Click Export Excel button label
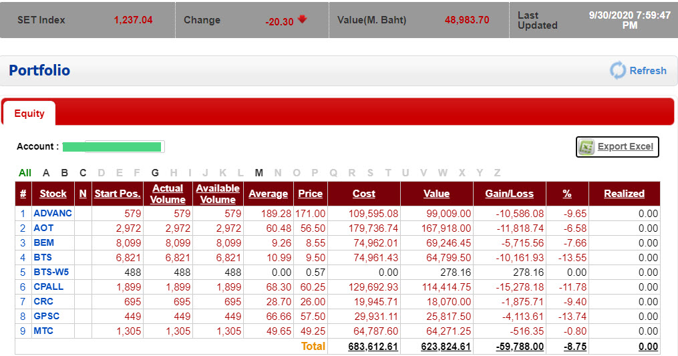 pyautogui.click(x=625, y=147)
